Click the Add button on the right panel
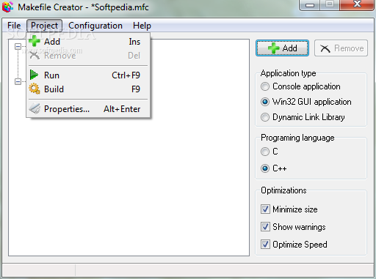Image resolution: width=376 pixels, height=279 pixels. (282, 48)
